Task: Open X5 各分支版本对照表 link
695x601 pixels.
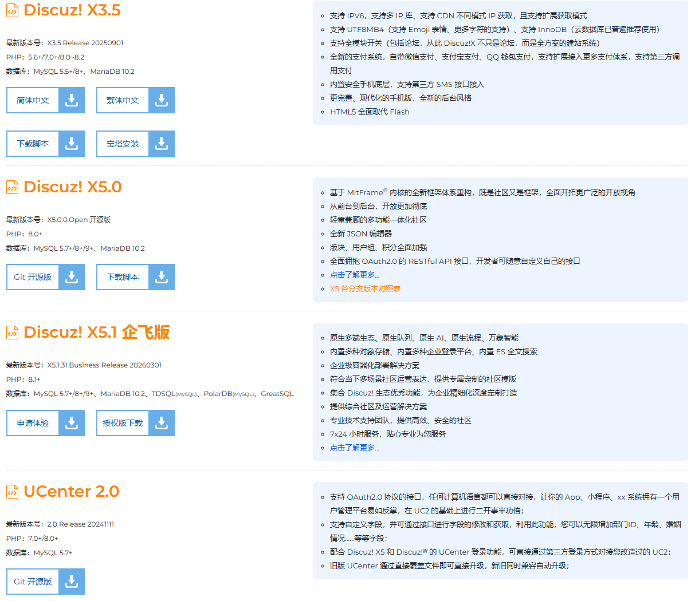Action: pos(365,288)
